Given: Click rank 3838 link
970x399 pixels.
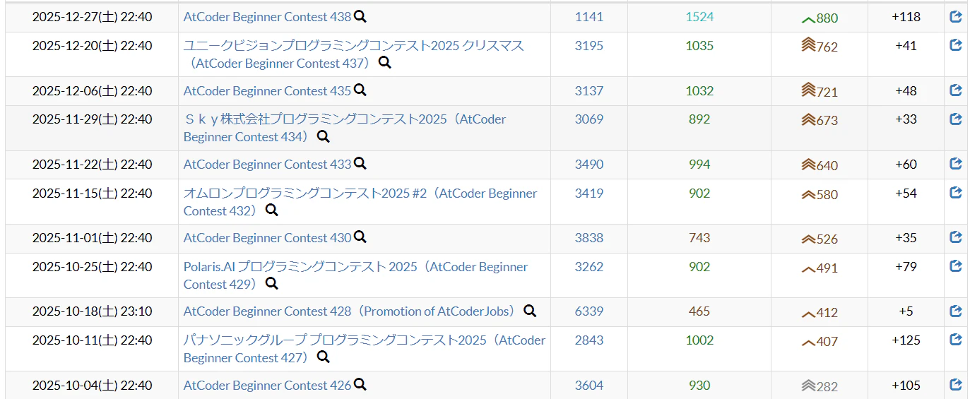Looking at the screenshot, I should pos(589,237).
